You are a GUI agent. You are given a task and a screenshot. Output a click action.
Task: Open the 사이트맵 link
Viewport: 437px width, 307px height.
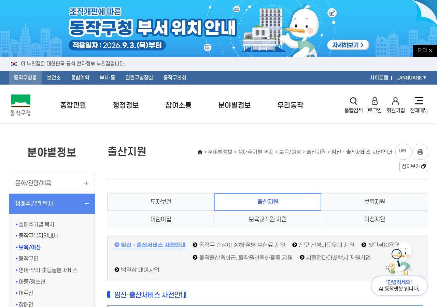[379, 78]
